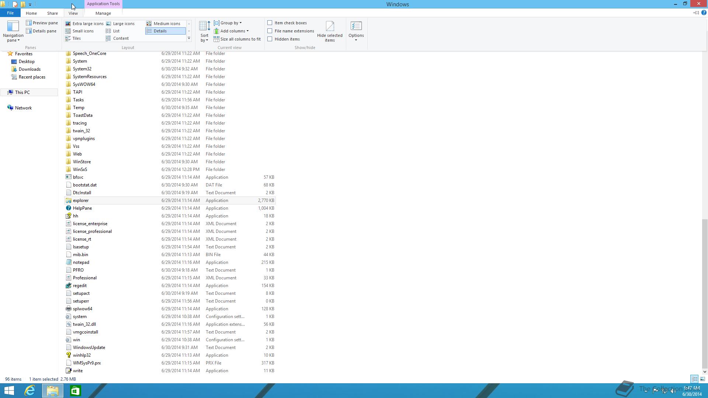The height and width of the screenshot is (398, 708).
Task: Click the Windows Start button
Action: (x=9, y=391)
